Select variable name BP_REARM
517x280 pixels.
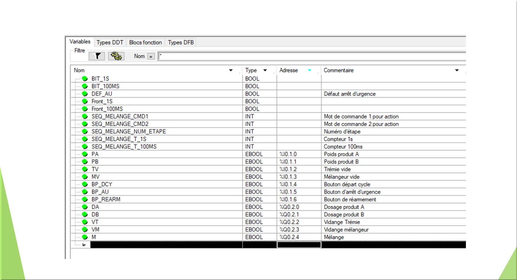point(106,199)
